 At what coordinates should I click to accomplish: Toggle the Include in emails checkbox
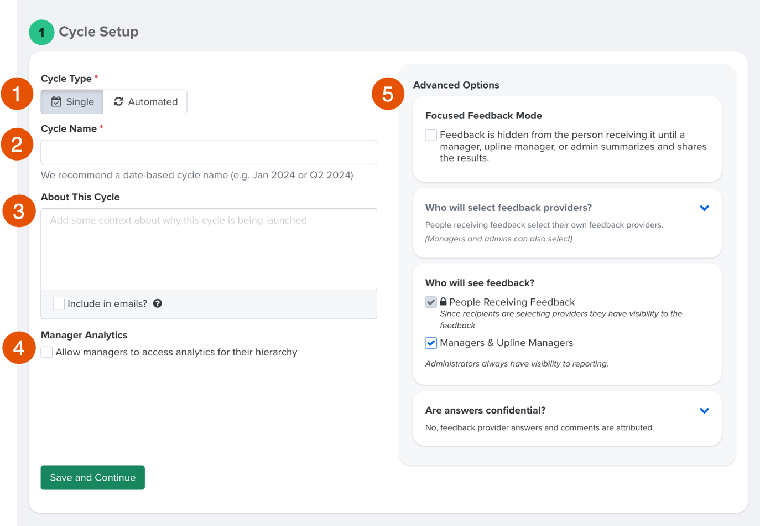[x=58, y=303]
